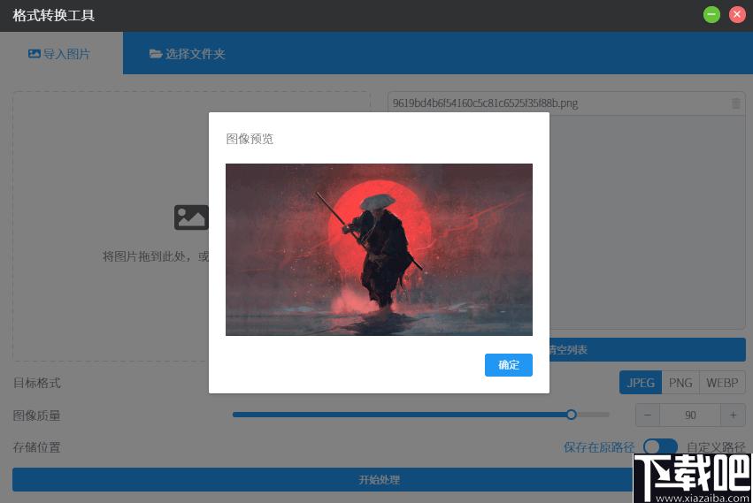753x503 pixels.
Task: Decrease image quality with the minus button
Action: (x=648, y=415)
